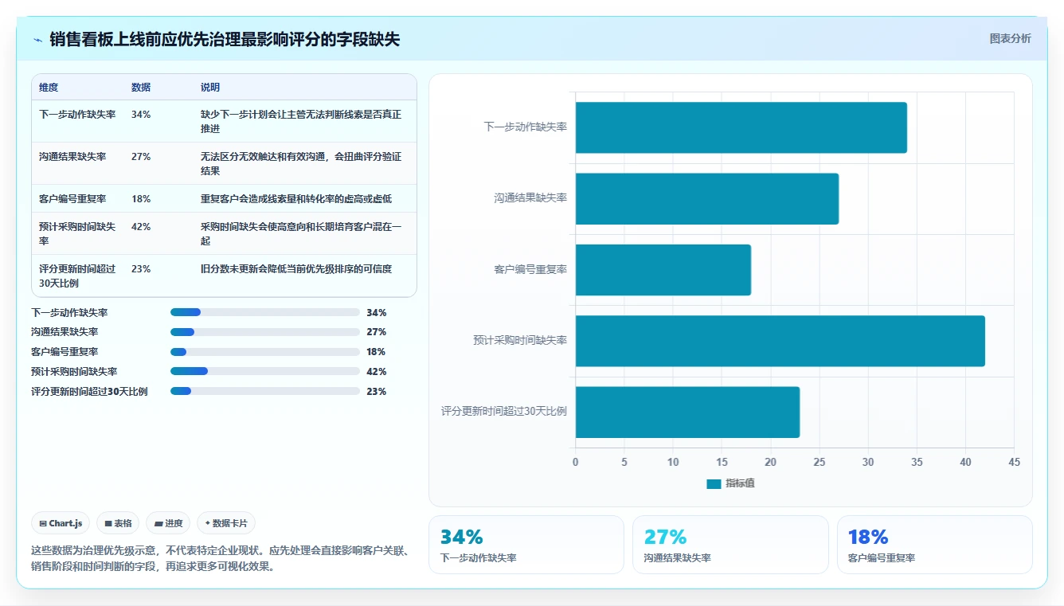
Task: Click the dashboard title 销售看板上线前应优先治理
Action: pyautogui.click(x=225, y=39)
